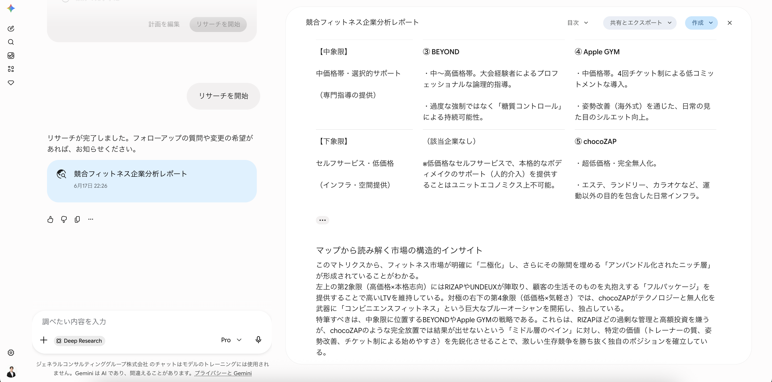The width and height of the screenshot is (772, 382).
Task: Click the 6月17日 22:26 timestamp
Action: pos(91,186)
